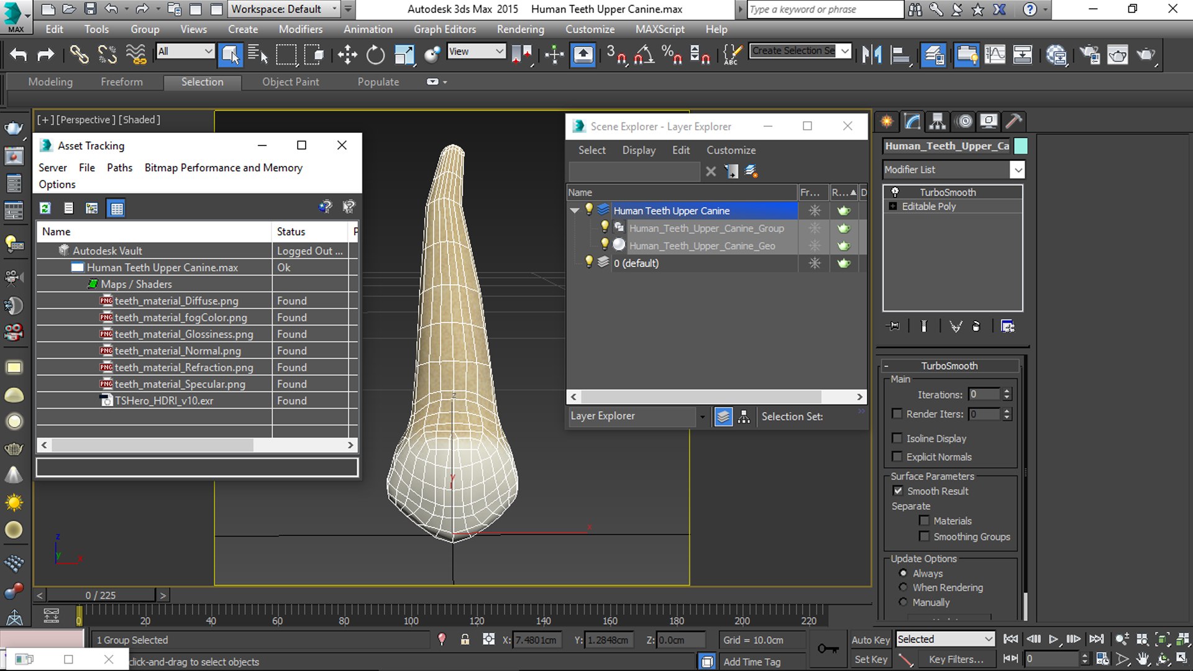Screen dimensions: 1193x671
Task: Activate the Select and Link tool
Action: (79, 55)
